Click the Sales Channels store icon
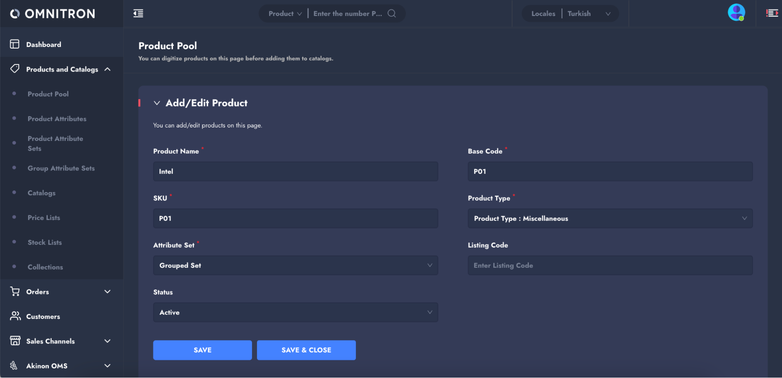The width and height of the screenshot is (782, 378). pos(15,341)
